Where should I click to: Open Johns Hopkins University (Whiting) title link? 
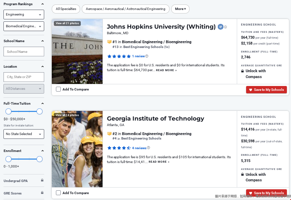pos(161,27)
